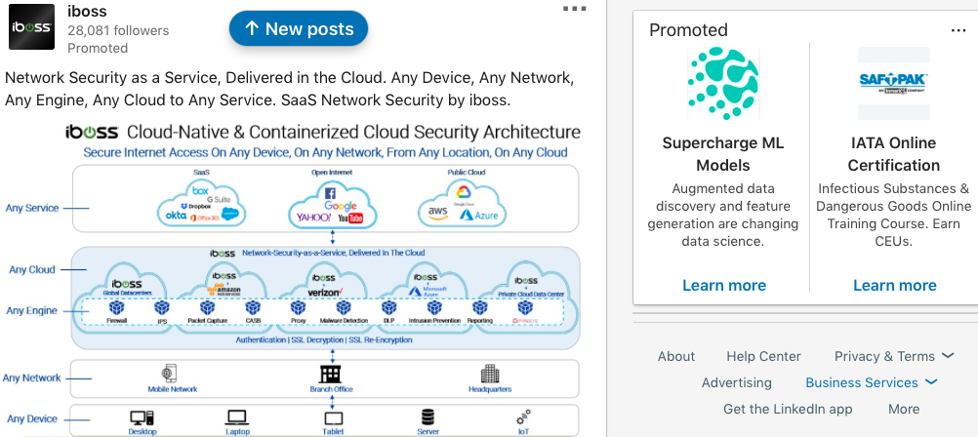The width and height of the screenshot is (978, 437).
Task: Click the IPS cube icon
Action: (x=162, y=308)
